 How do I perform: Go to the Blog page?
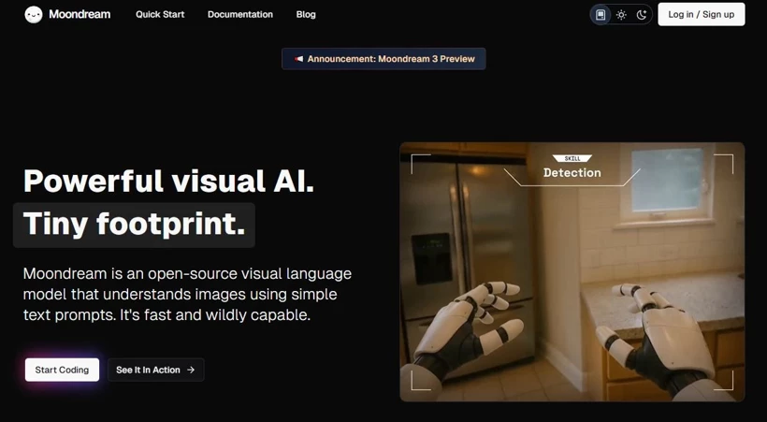tap(306, 15)
